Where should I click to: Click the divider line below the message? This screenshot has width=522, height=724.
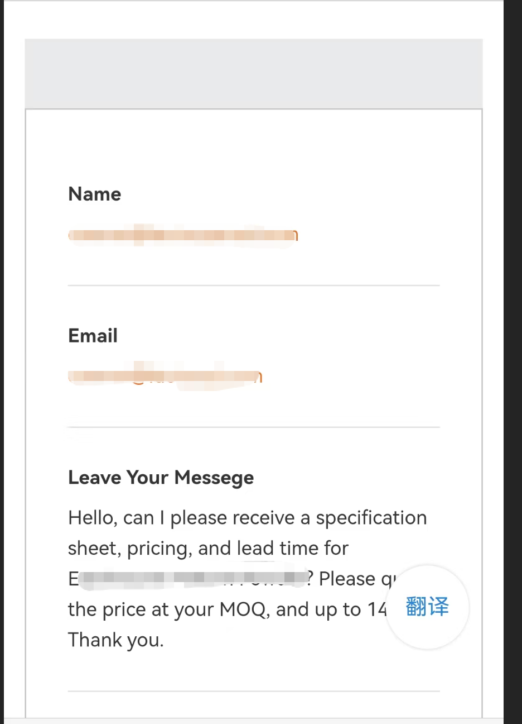253,692
